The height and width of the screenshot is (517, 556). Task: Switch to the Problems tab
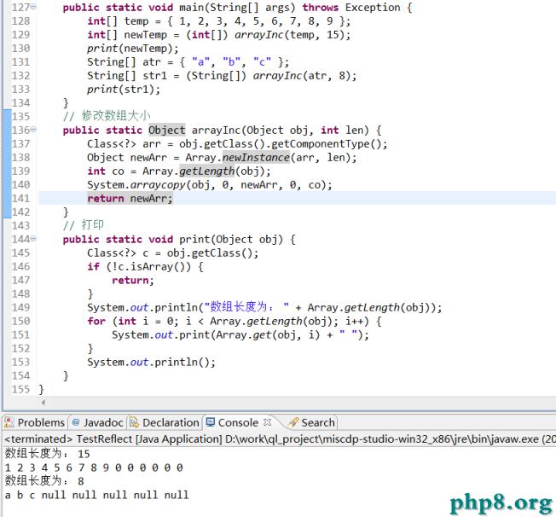click(35, 422)
